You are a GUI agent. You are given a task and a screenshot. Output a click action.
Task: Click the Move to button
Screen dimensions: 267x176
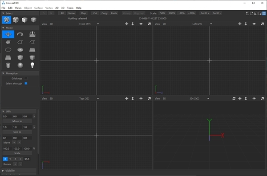[x=17, y=121]
